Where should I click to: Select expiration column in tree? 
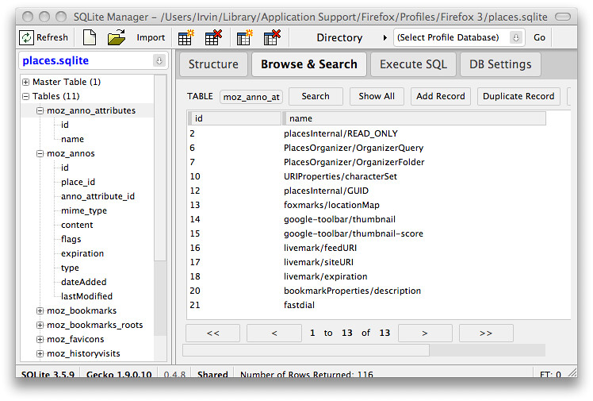[x=82, y=253]
